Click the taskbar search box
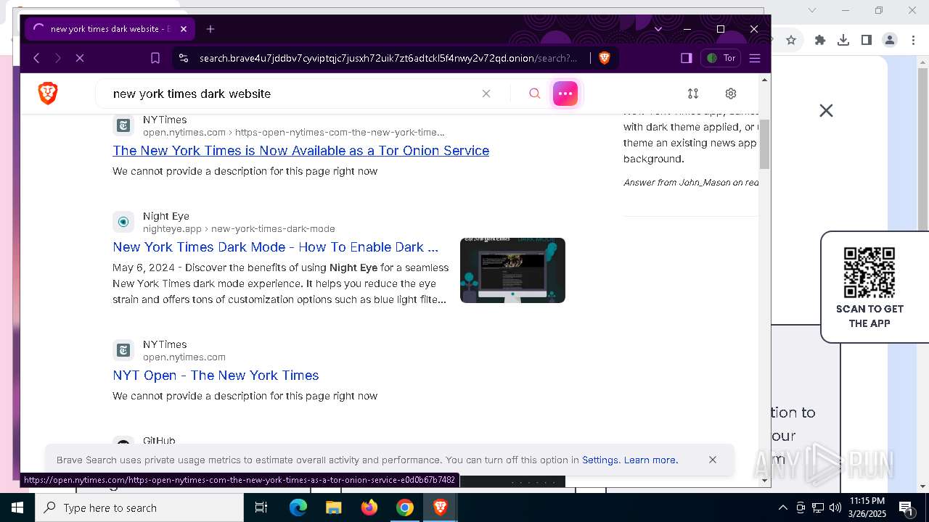Screen dimensions: 929x522 click(x=139, y=507)
